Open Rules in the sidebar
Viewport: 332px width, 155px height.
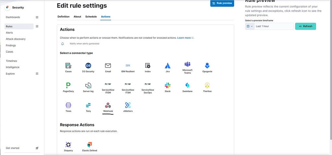19,26
